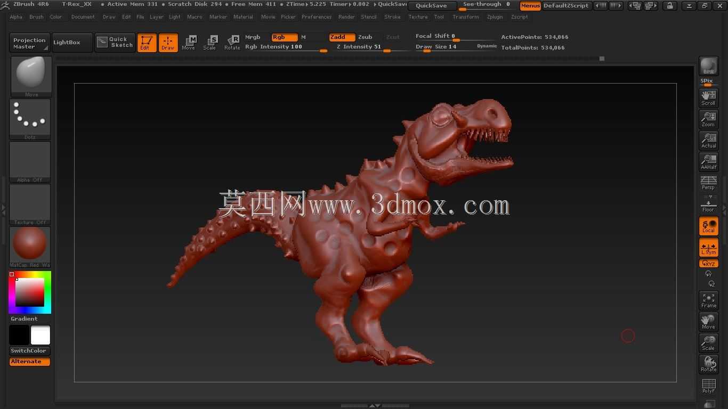The width and height of the screenshot is (728, 409).
Task: Select the Scroll navigation icon
Action: tap(708, 97)
